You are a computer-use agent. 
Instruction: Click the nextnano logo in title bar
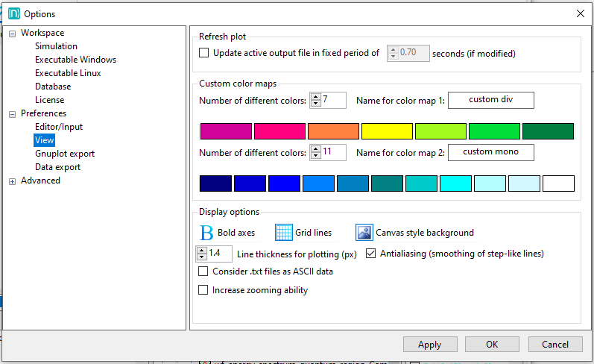13,13
